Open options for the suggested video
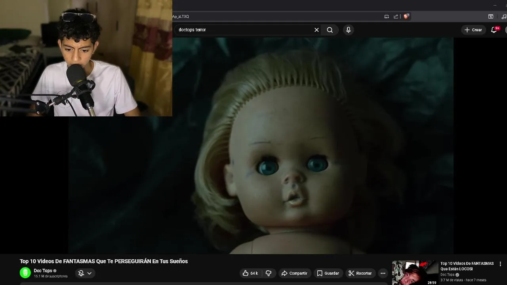Image resolution: width=507 pixels, height=285 pixels. coord(500,264)
